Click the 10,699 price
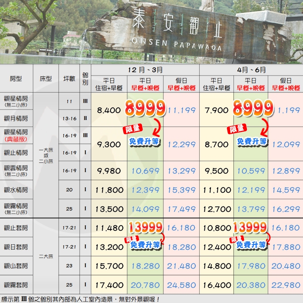 145,171
